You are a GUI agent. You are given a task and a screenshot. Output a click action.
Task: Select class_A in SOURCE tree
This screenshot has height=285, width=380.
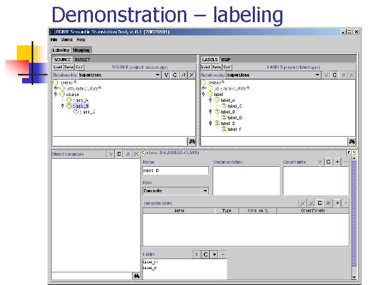pyautogui.click(x=81, y=100)
